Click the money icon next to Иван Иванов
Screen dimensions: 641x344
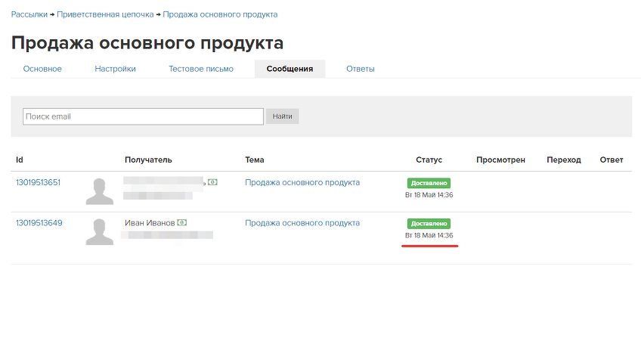pos(182,223)
